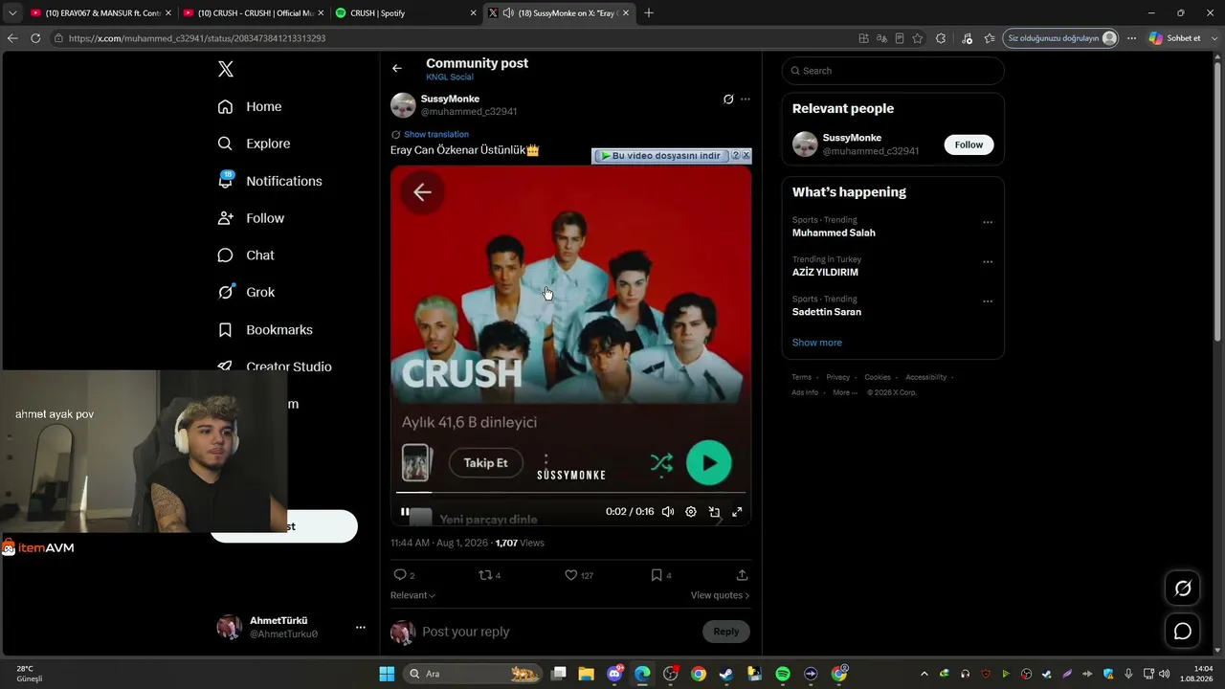Viewport: 1225px width, 689px height.
Task: Click the help question mark on download bar
Action: coord(735,155)
